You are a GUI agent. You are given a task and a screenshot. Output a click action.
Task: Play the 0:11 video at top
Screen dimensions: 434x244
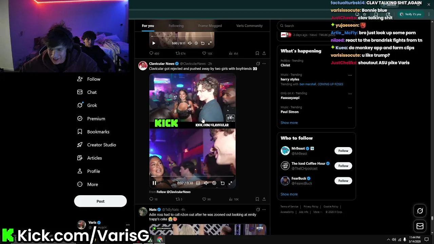coord(154,43)
